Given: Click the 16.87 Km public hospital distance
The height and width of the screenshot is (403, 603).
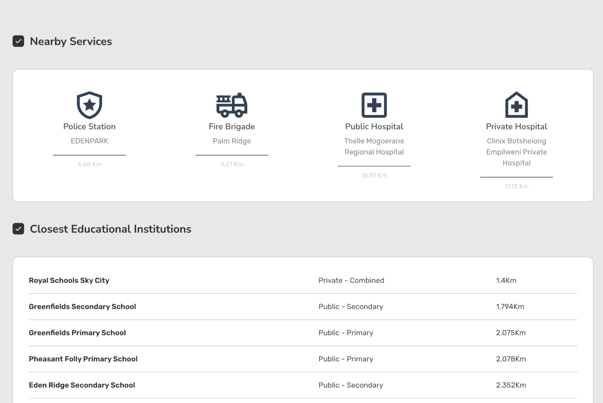Looking at the screenshot, I should (374, 175).
